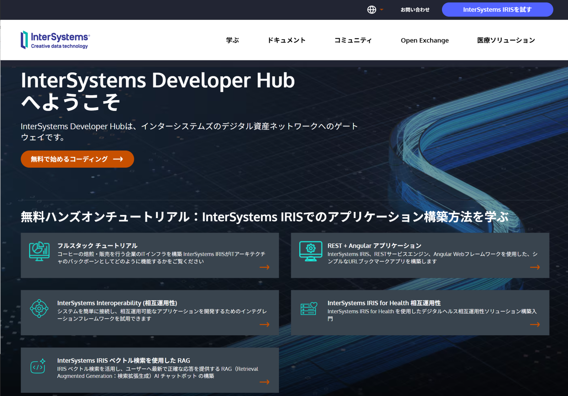Click the REST + Angular monitor gear icon
This screenshot has width=568, height=396.
click(x=310, y=251)
